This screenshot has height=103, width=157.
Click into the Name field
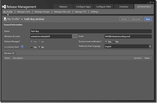[91, 31]
